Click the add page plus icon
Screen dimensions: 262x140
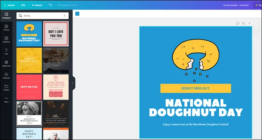click(250, 23)
